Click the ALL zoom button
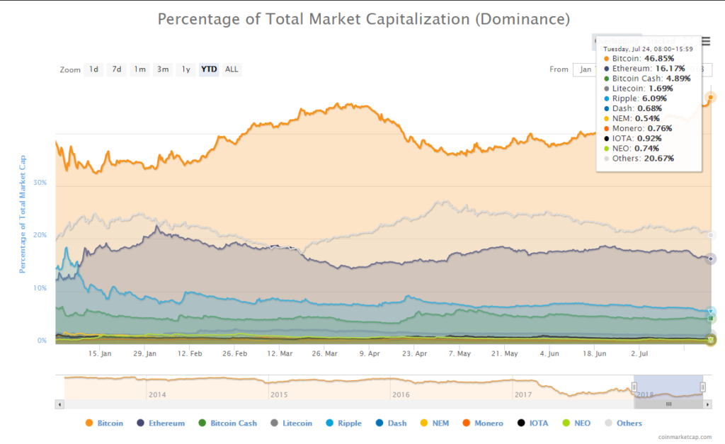This screenshot has width=725, height=444. pyautogui.click(x=232, y=69)
